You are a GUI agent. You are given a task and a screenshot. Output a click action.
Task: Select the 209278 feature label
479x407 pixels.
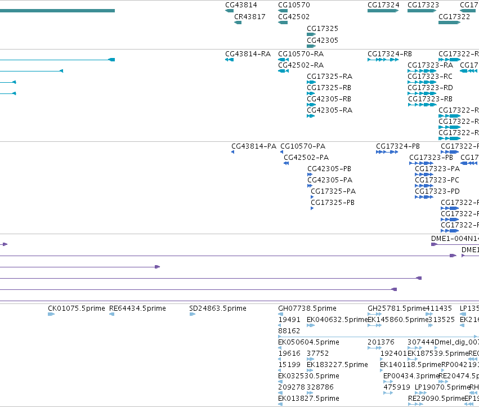click(292, 387)
